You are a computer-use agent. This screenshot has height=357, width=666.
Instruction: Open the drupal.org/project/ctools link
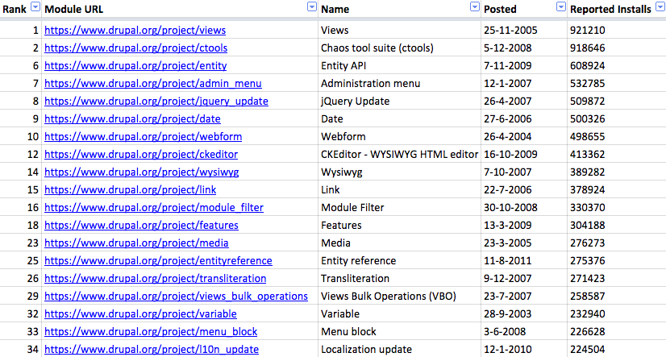click(x=136, y=48)
